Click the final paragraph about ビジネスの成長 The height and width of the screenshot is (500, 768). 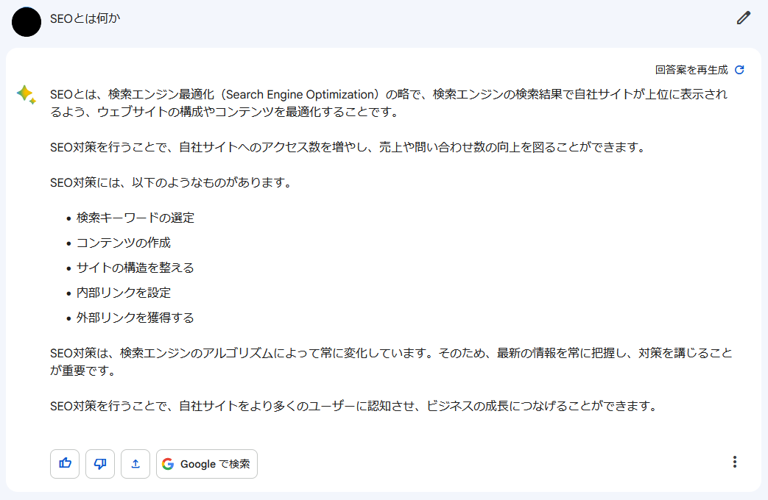[x=353, y=406]
